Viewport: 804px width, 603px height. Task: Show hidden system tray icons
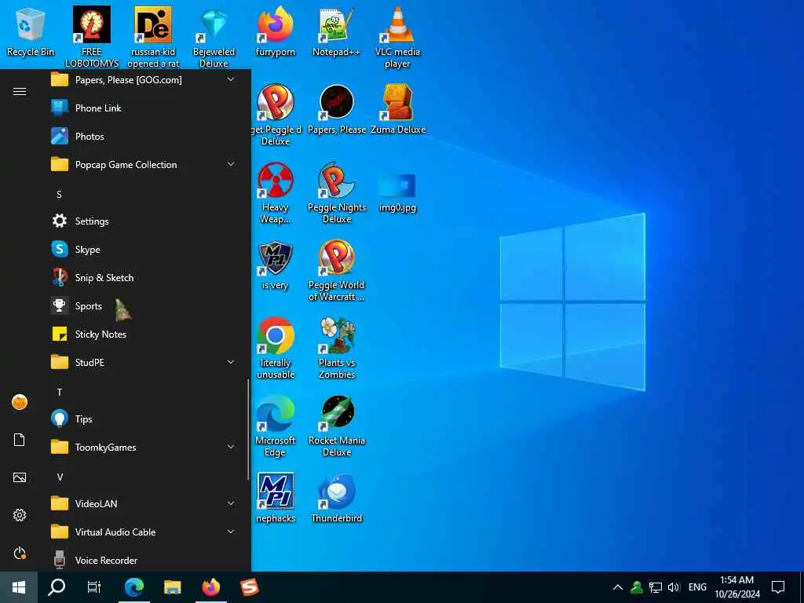tap(618, 587)
